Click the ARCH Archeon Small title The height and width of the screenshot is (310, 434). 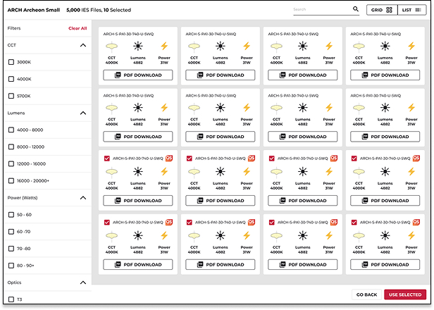pos(34,10)
